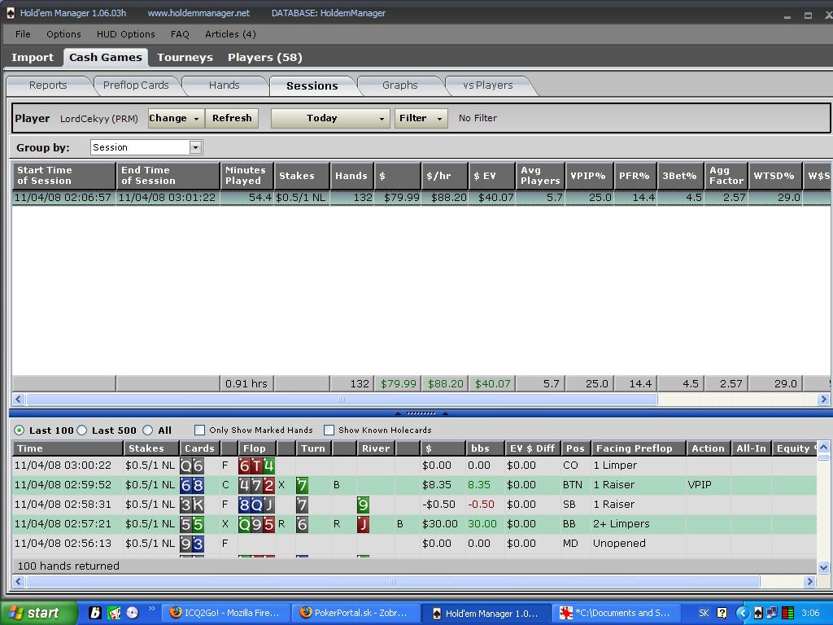Viewport: 833px width, 625px height.
Task: Click the grey 6 turn card
Action: 302,525
